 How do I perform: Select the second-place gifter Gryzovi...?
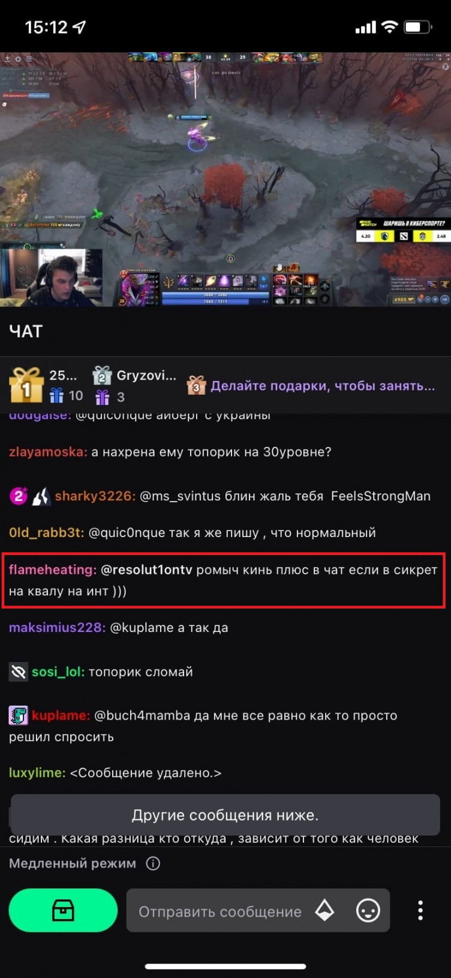tap(146, 375)
